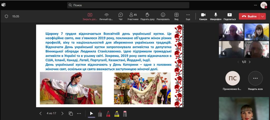Expand the Выйти dropdown arrow
The image size is (270, 120).
262,16
